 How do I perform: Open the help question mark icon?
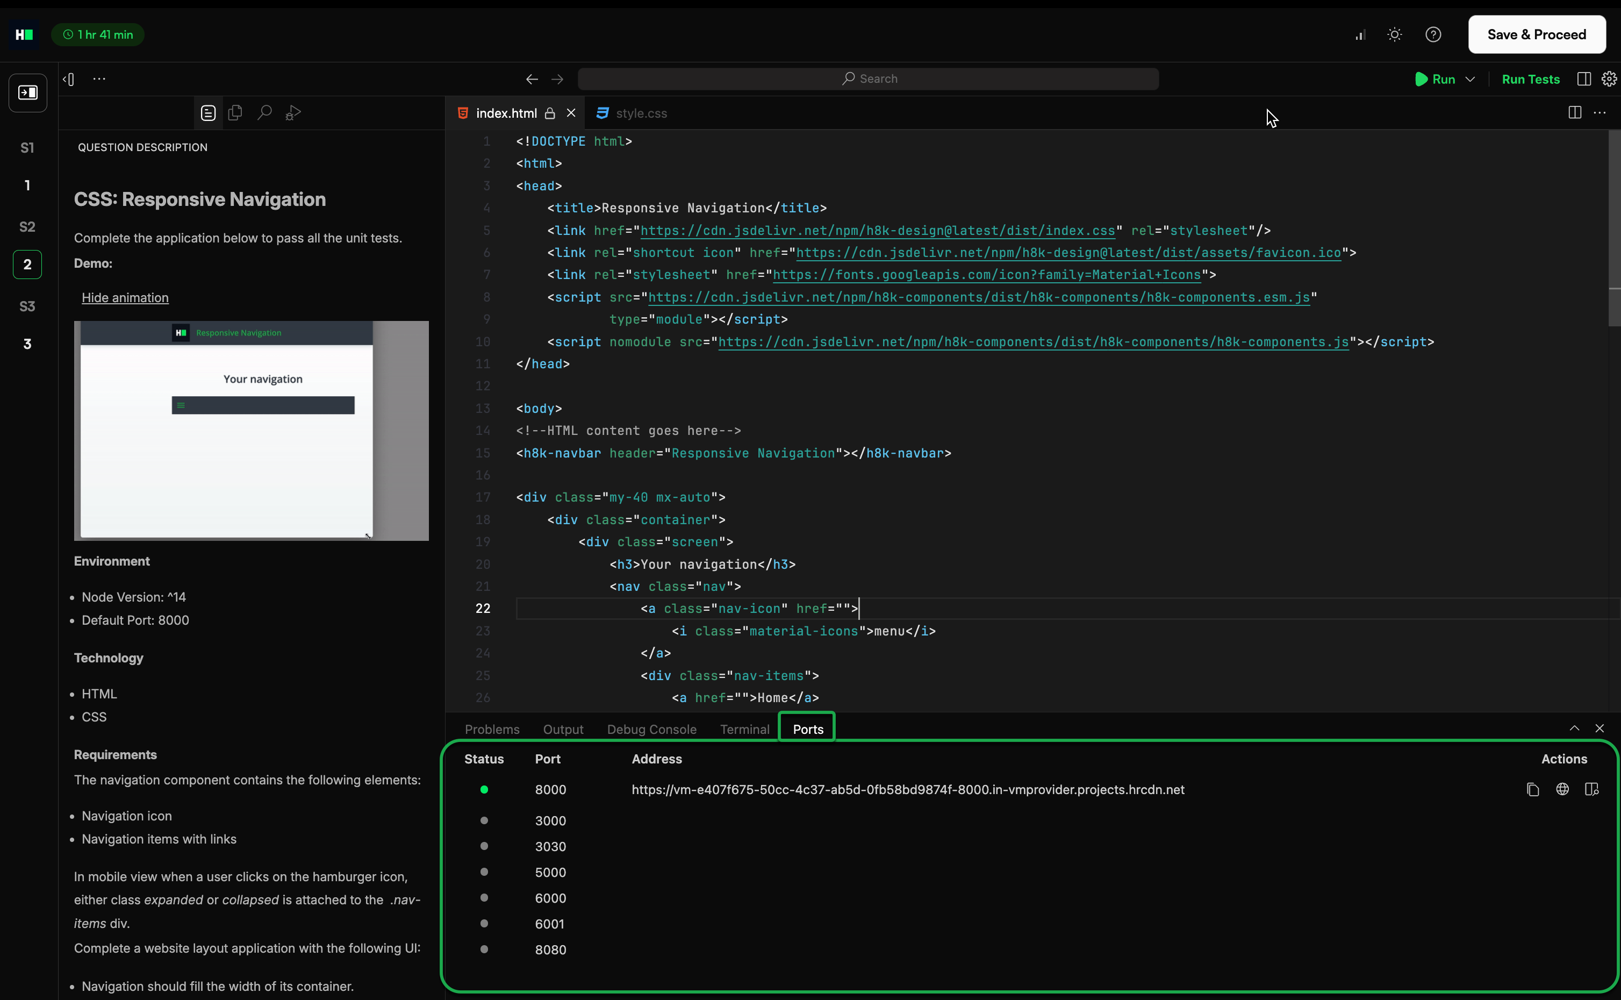(x=1433, y=34)
